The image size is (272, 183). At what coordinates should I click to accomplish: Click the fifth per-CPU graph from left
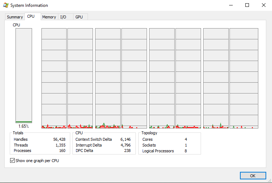(x=162, y=78)
